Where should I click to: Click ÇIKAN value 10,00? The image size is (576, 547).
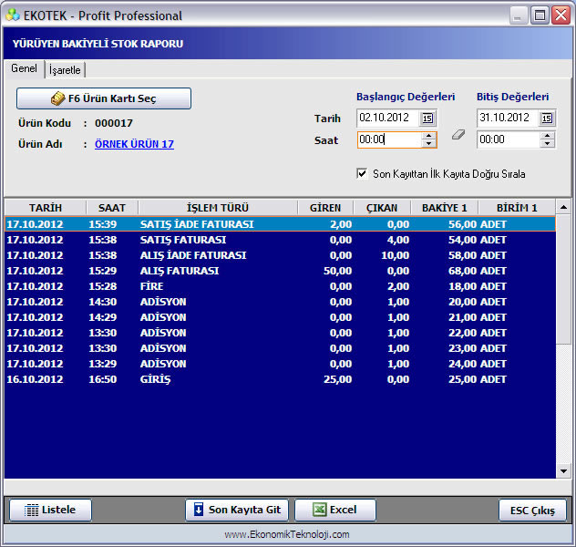[395, 255]
